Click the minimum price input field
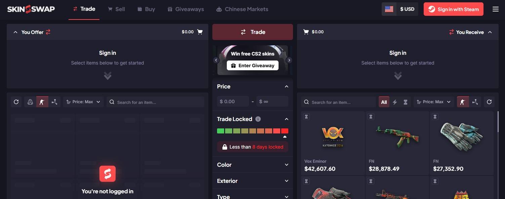The width and height of the screenshot is (505, 199). [x=233, y=102]
